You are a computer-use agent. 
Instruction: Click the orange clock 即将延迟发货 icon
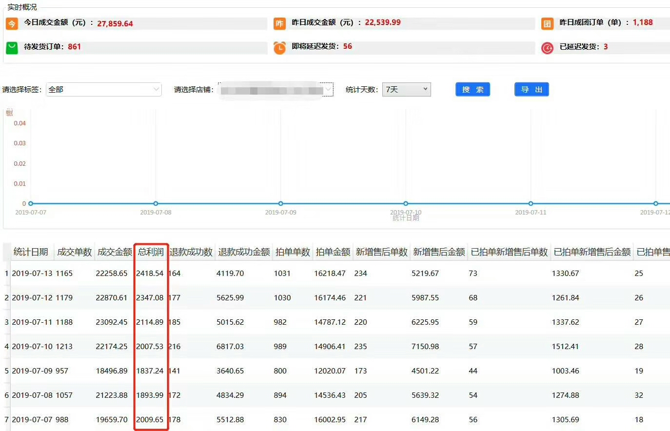tap(279, 48)
